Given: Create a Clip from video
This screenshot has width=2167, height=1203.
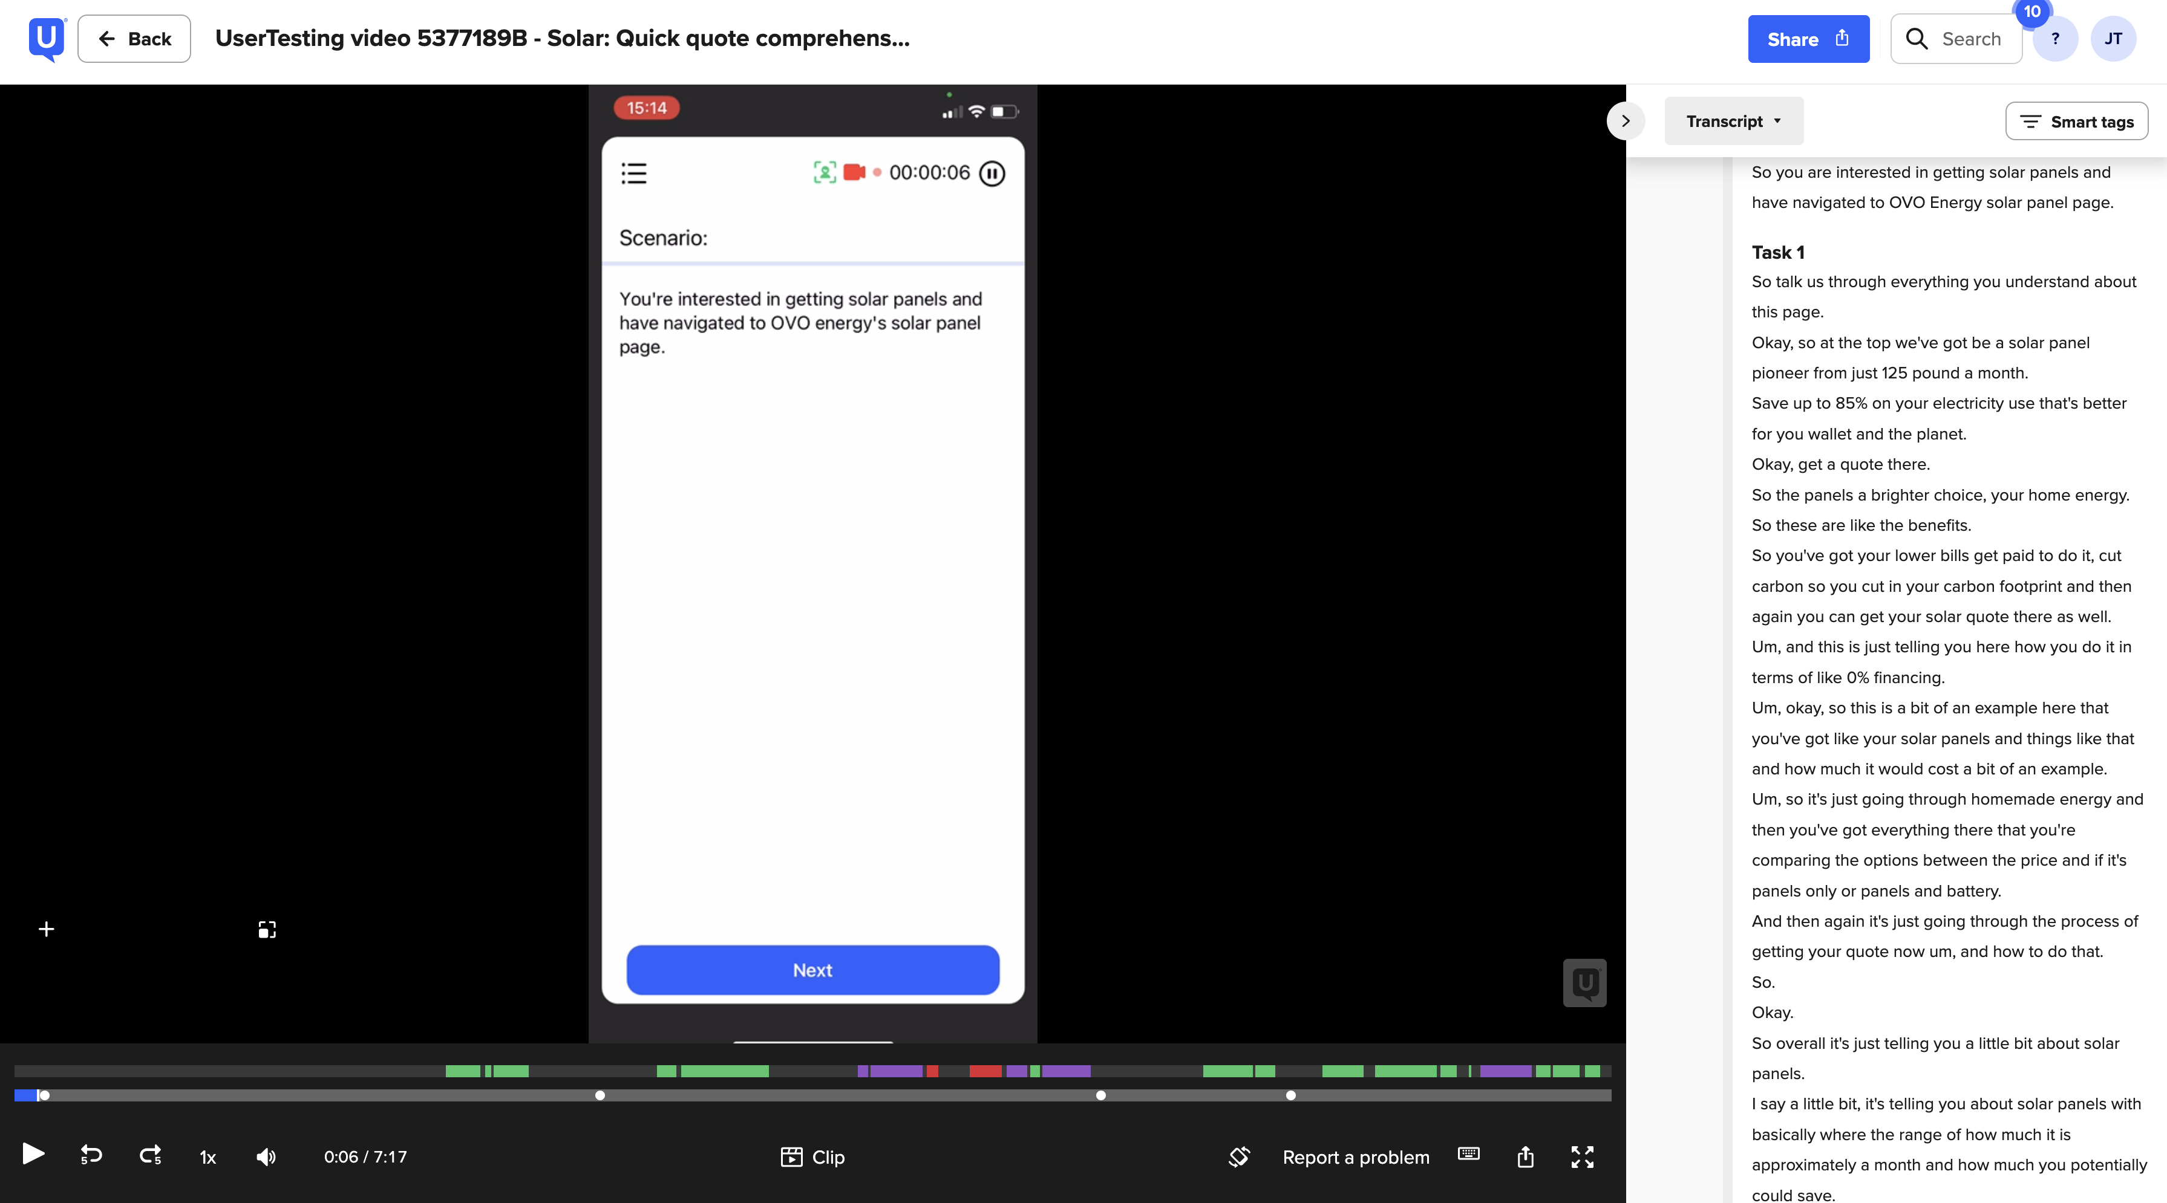Looking at the screenshot, I should click(812, 1157).
